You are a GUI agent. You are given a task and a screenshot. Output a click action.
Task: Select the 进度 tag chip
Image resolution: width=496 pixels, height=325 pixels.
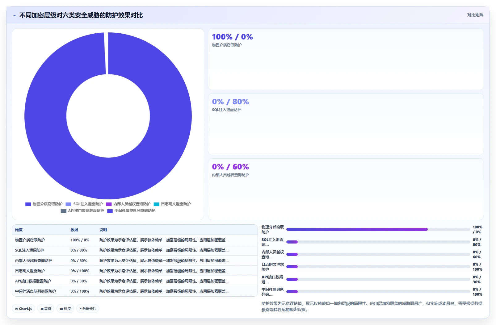click(65, 309)
